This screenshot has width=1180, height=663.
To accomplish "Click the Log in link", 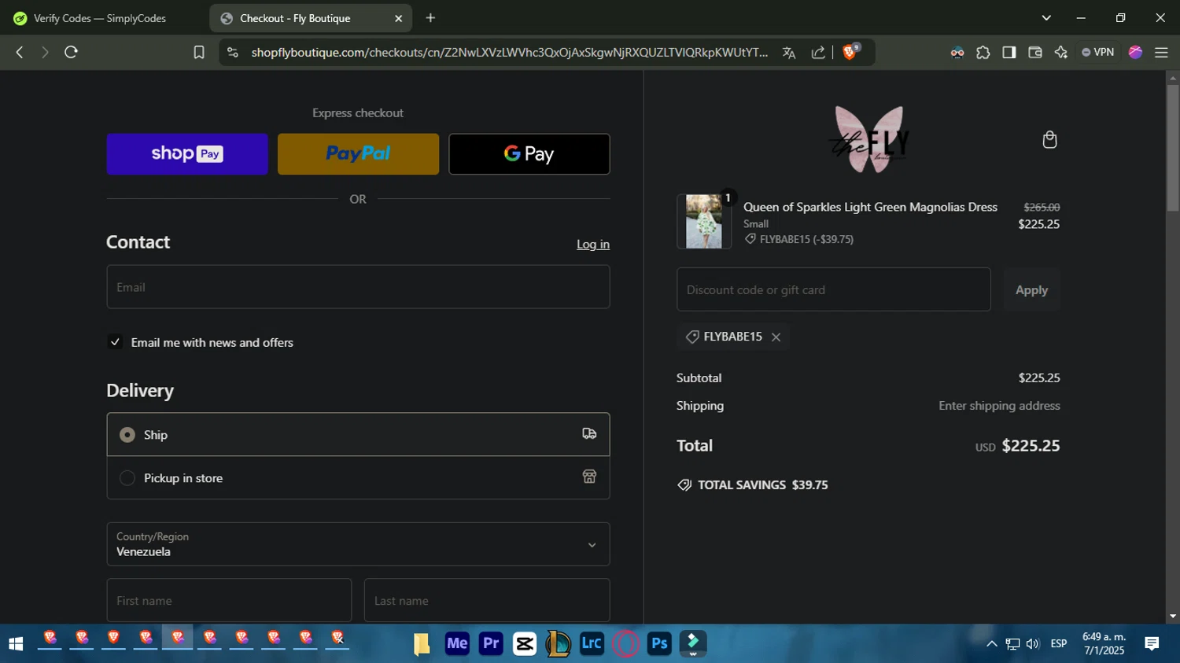I will (x=593, y=245).
